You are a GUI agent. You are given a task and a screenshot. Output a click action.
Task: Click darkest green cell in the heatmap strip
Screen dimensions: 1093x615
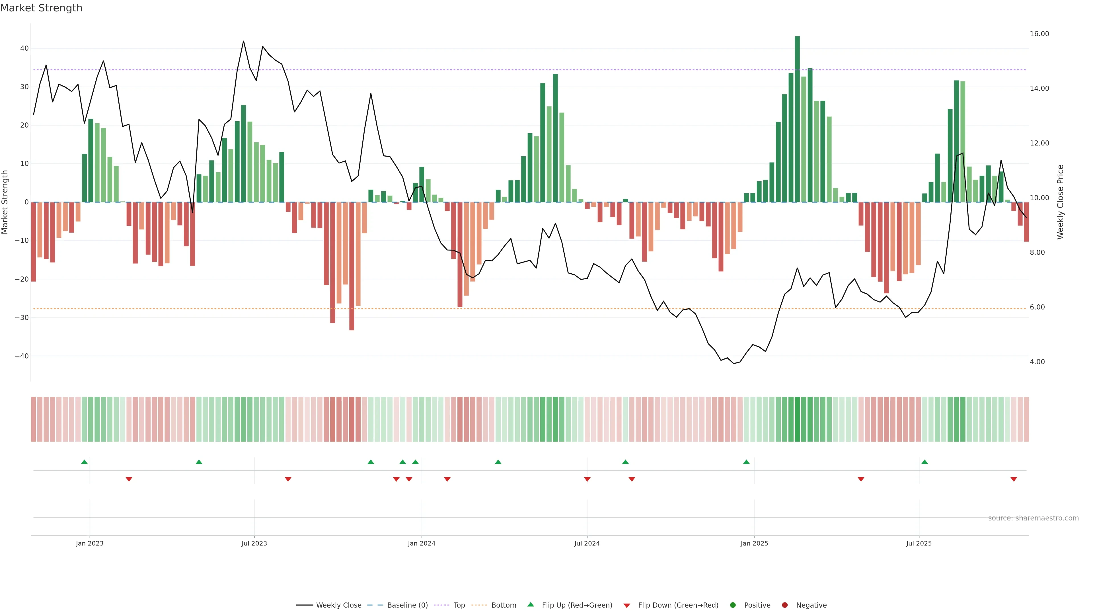pos(797,419)
